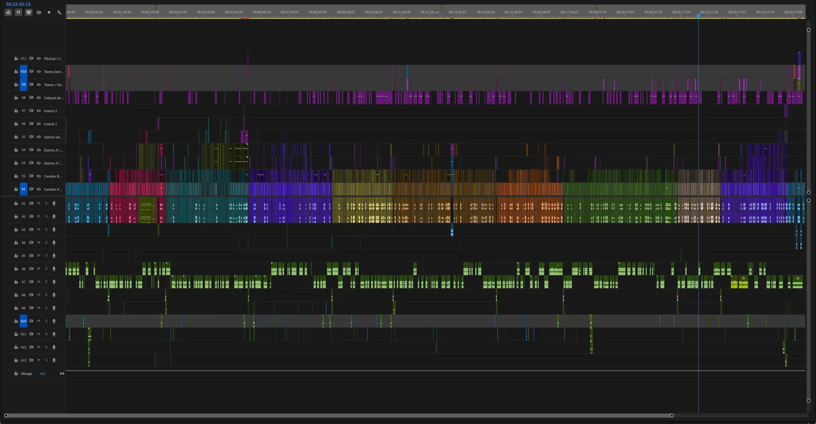Toggle insert sequences as nests button
Screen dimensions: 816x424
click(x=8, y=12)
